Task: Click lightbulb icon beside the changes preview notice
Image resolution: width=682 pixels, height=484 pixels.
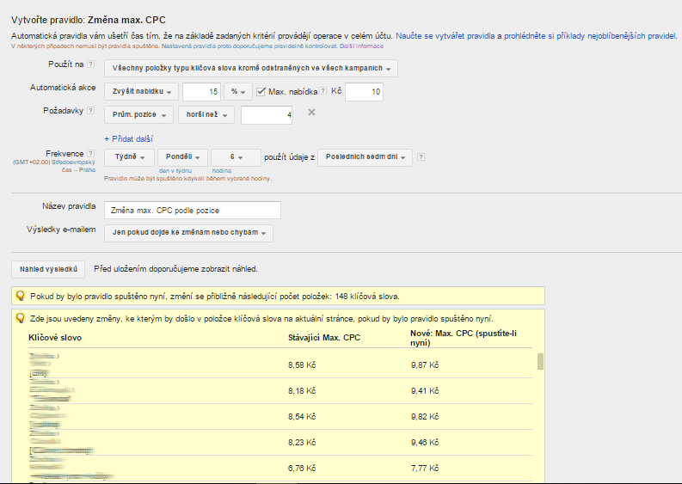Action: point(20,318)
